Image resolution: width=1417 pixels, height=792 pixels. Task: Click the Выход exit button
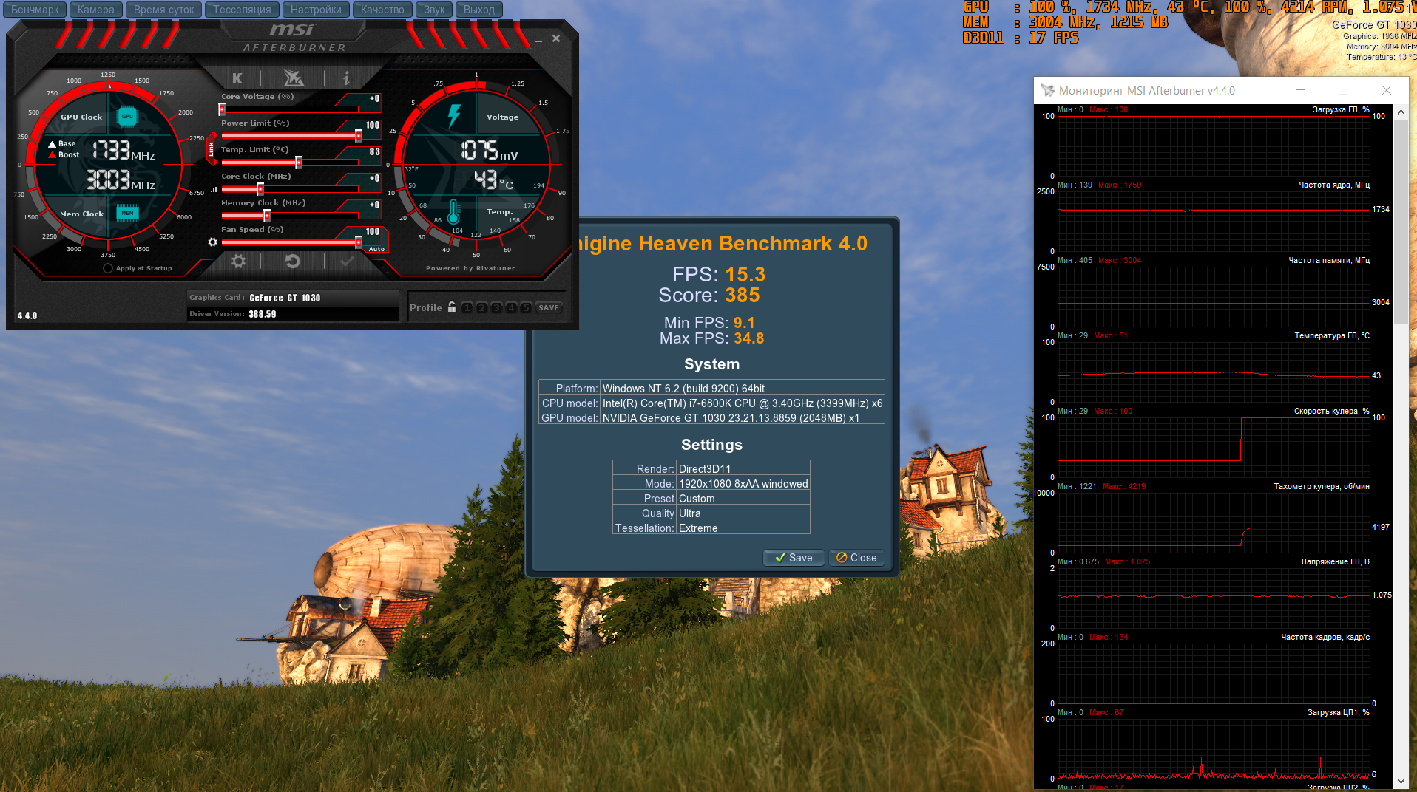(x=479, y=10)
